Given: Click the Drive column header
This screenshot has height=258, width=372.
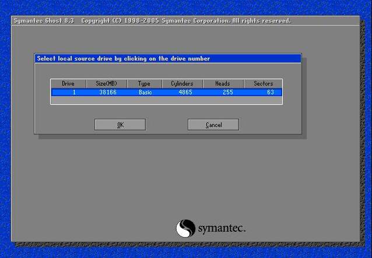Looking at the screenshot, I should (x=68, y=83).
